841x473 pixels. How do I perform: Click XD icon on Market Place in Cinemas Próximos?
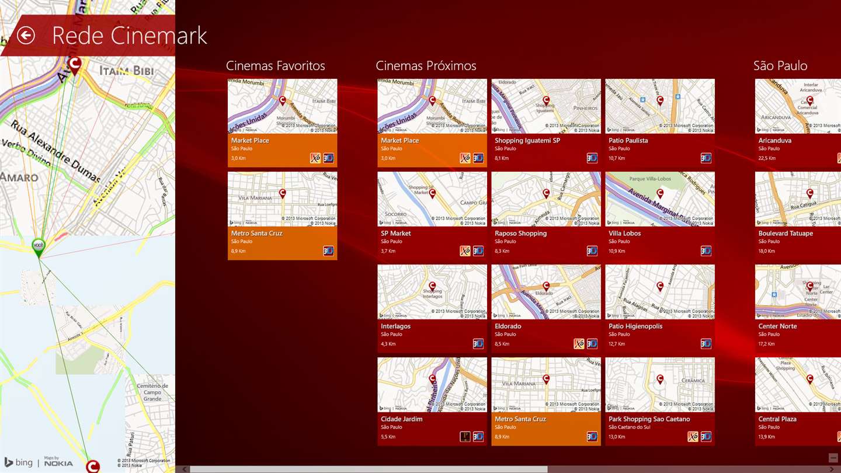(x=465, y=158)
